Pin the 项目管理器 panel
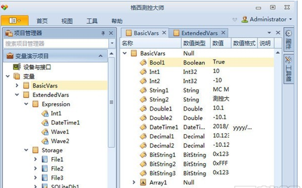This screenshot has height=188, width=302. coord(103,33)
